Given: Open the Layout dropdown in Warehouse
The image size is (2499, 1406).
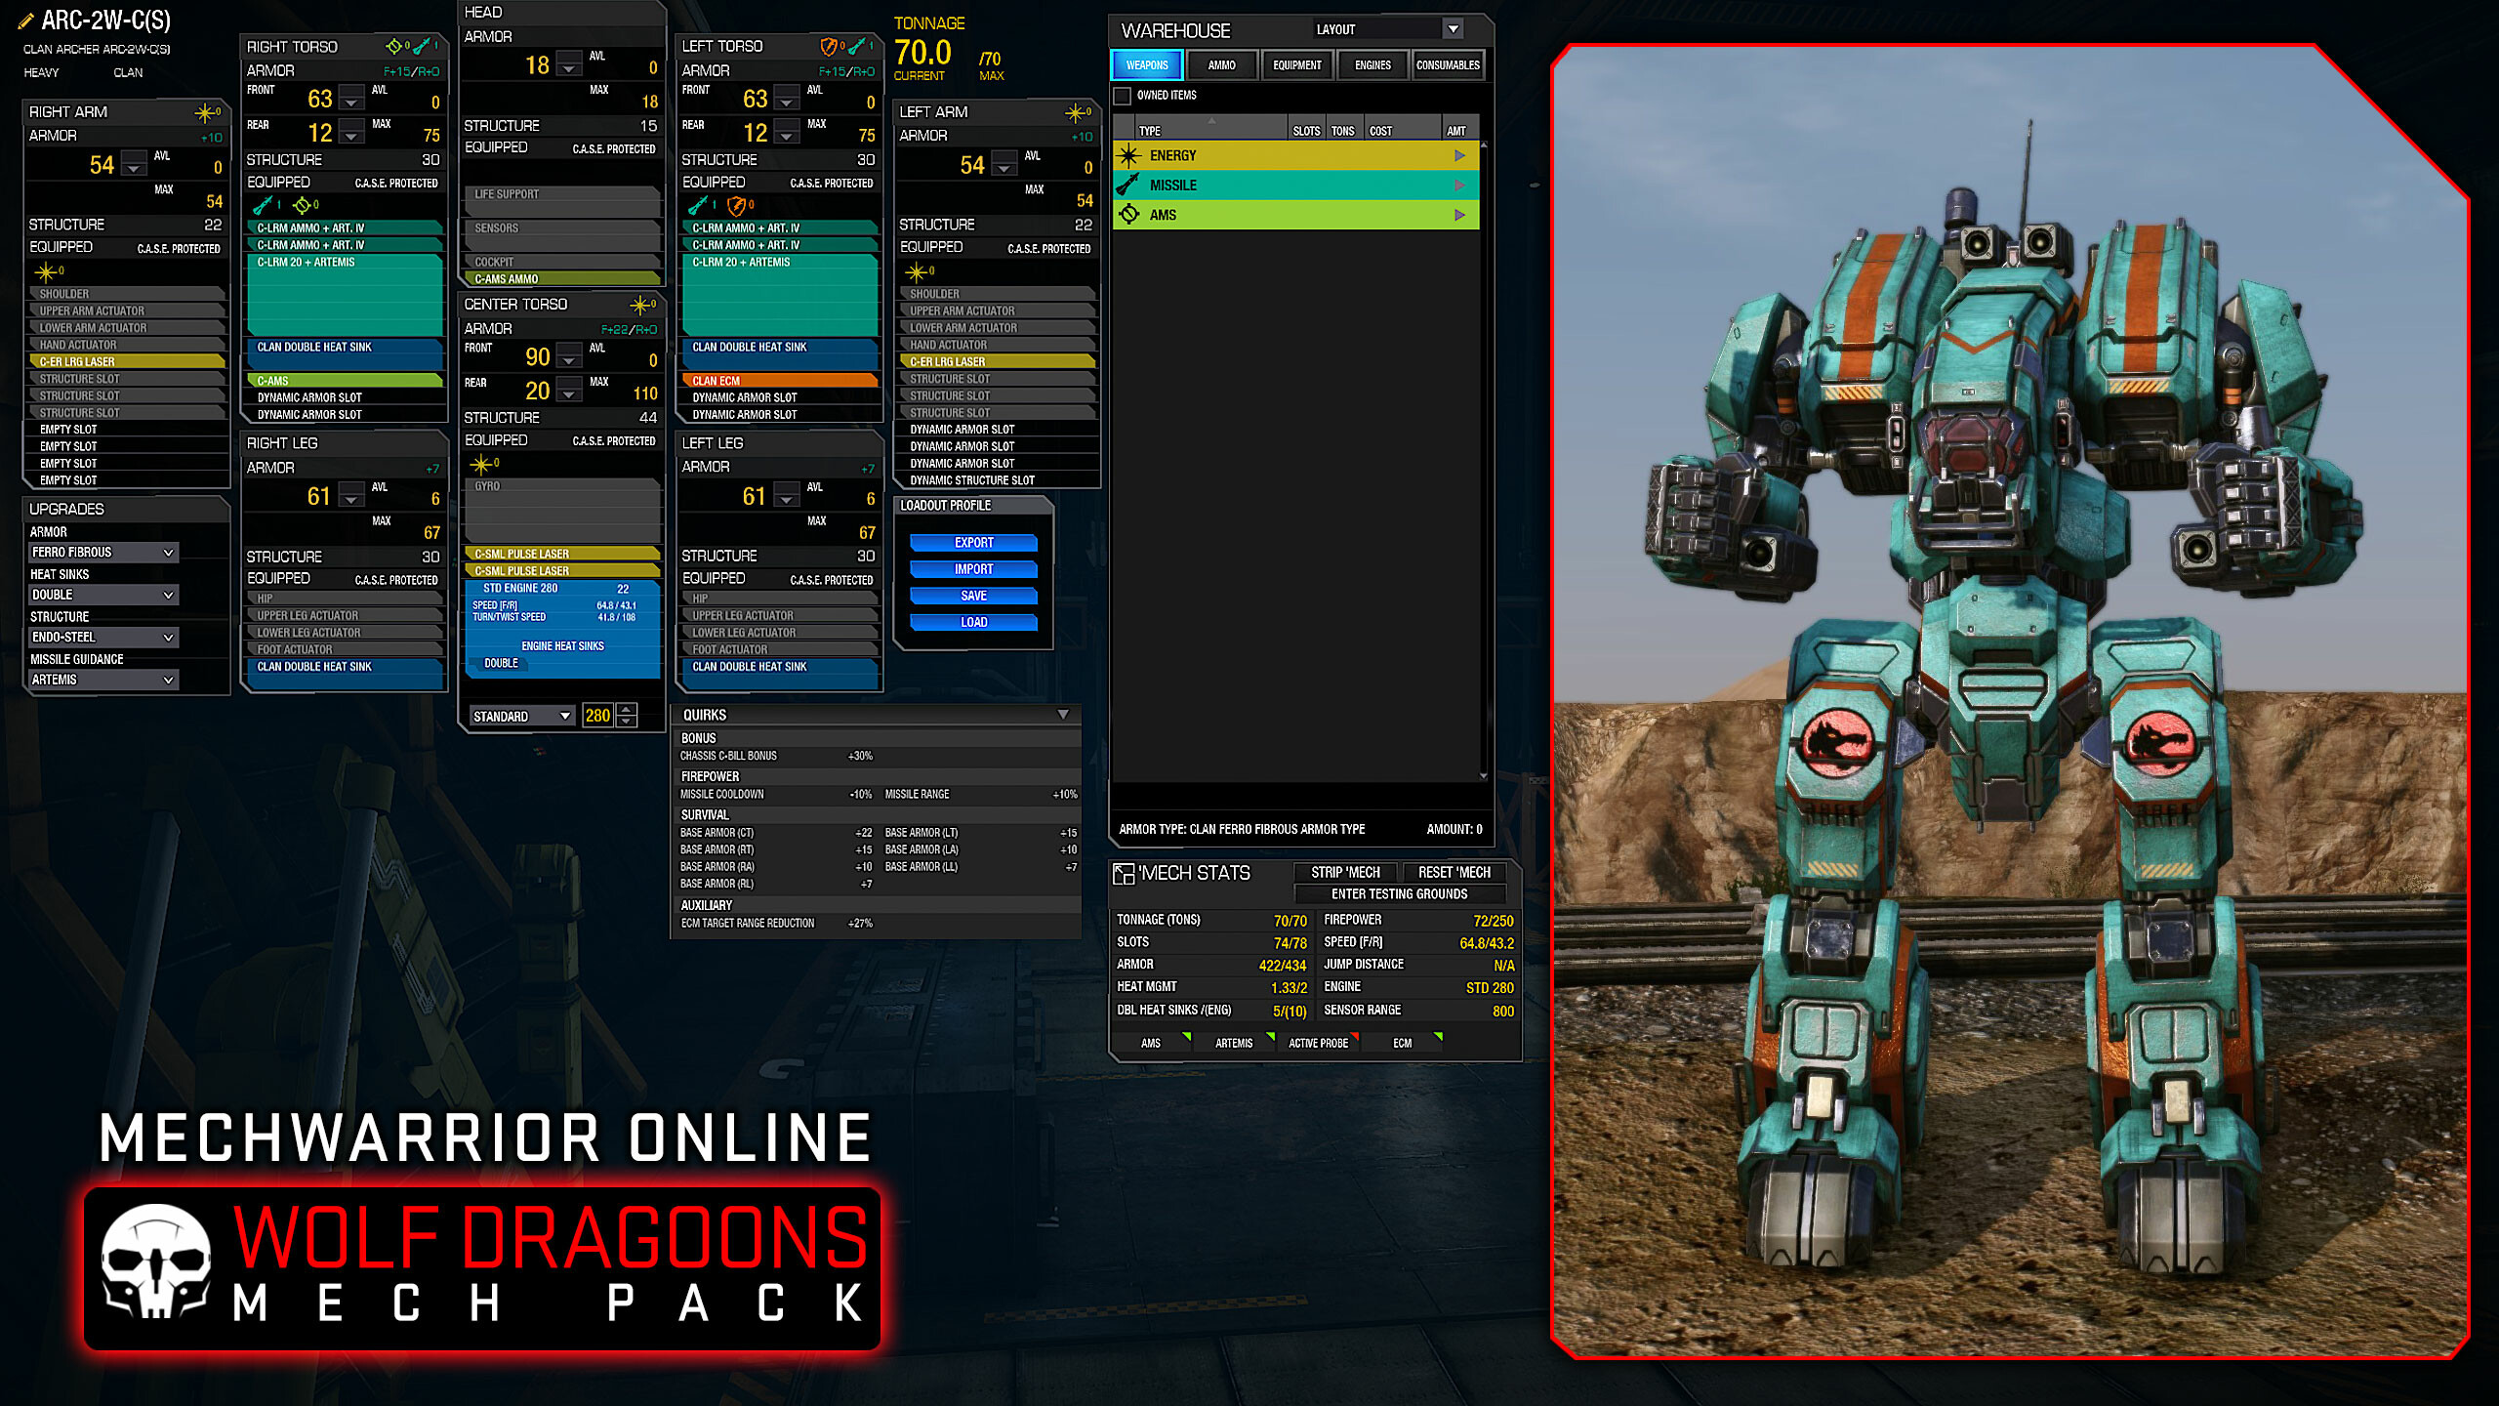Looking at the screenshot, I should (1454, 28).
